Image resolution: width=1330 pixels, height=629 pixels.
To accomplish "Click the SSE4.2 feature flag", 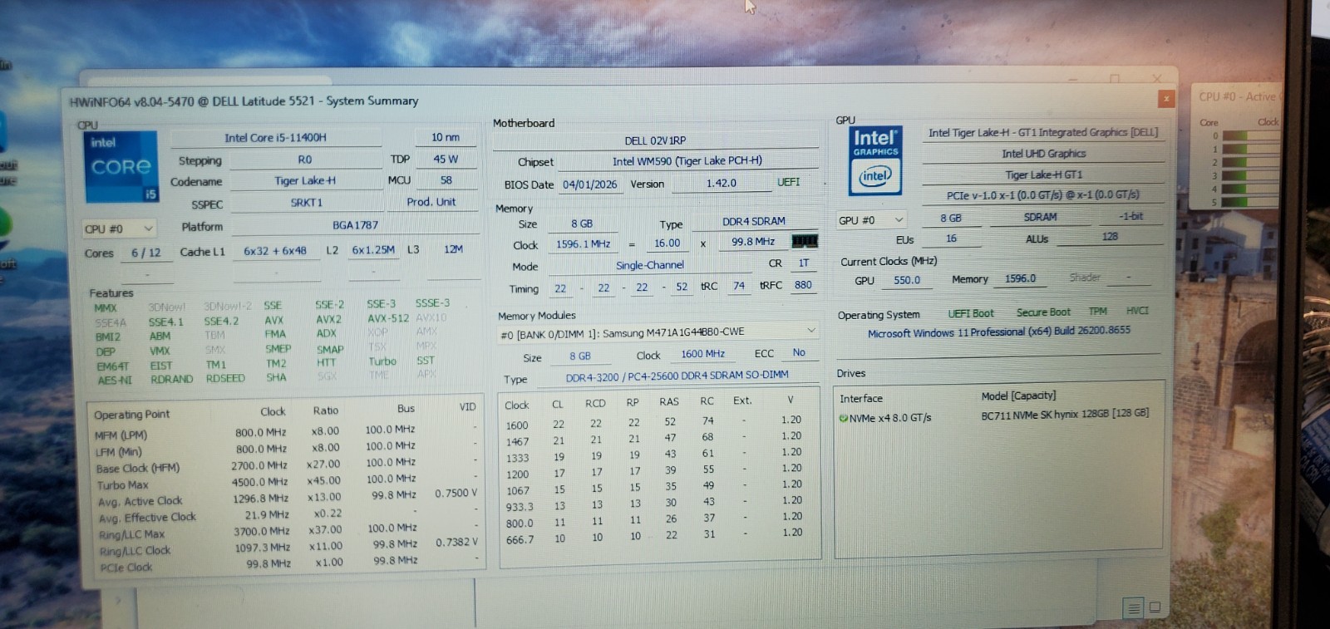I will point(221,322).
